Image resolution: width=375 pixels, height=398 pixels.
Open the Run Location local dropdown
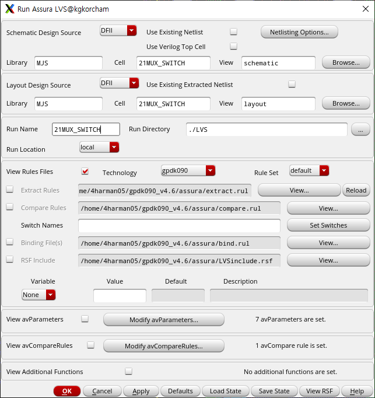99,147
